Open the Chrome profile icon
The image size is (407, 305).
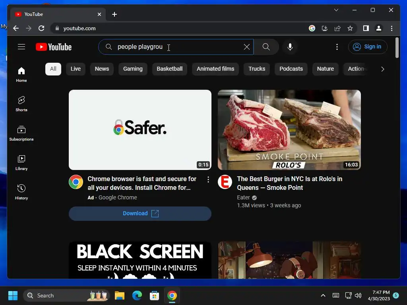coord(379,28)
